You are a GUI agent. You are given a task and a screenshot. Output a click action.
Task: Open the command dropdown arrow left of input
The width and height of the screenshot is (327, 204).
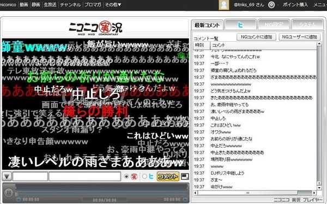[7, 177]
